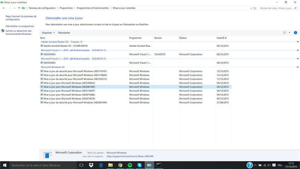Collapse the Visual C++ 2010 x64 group

[x=298, y=50]
